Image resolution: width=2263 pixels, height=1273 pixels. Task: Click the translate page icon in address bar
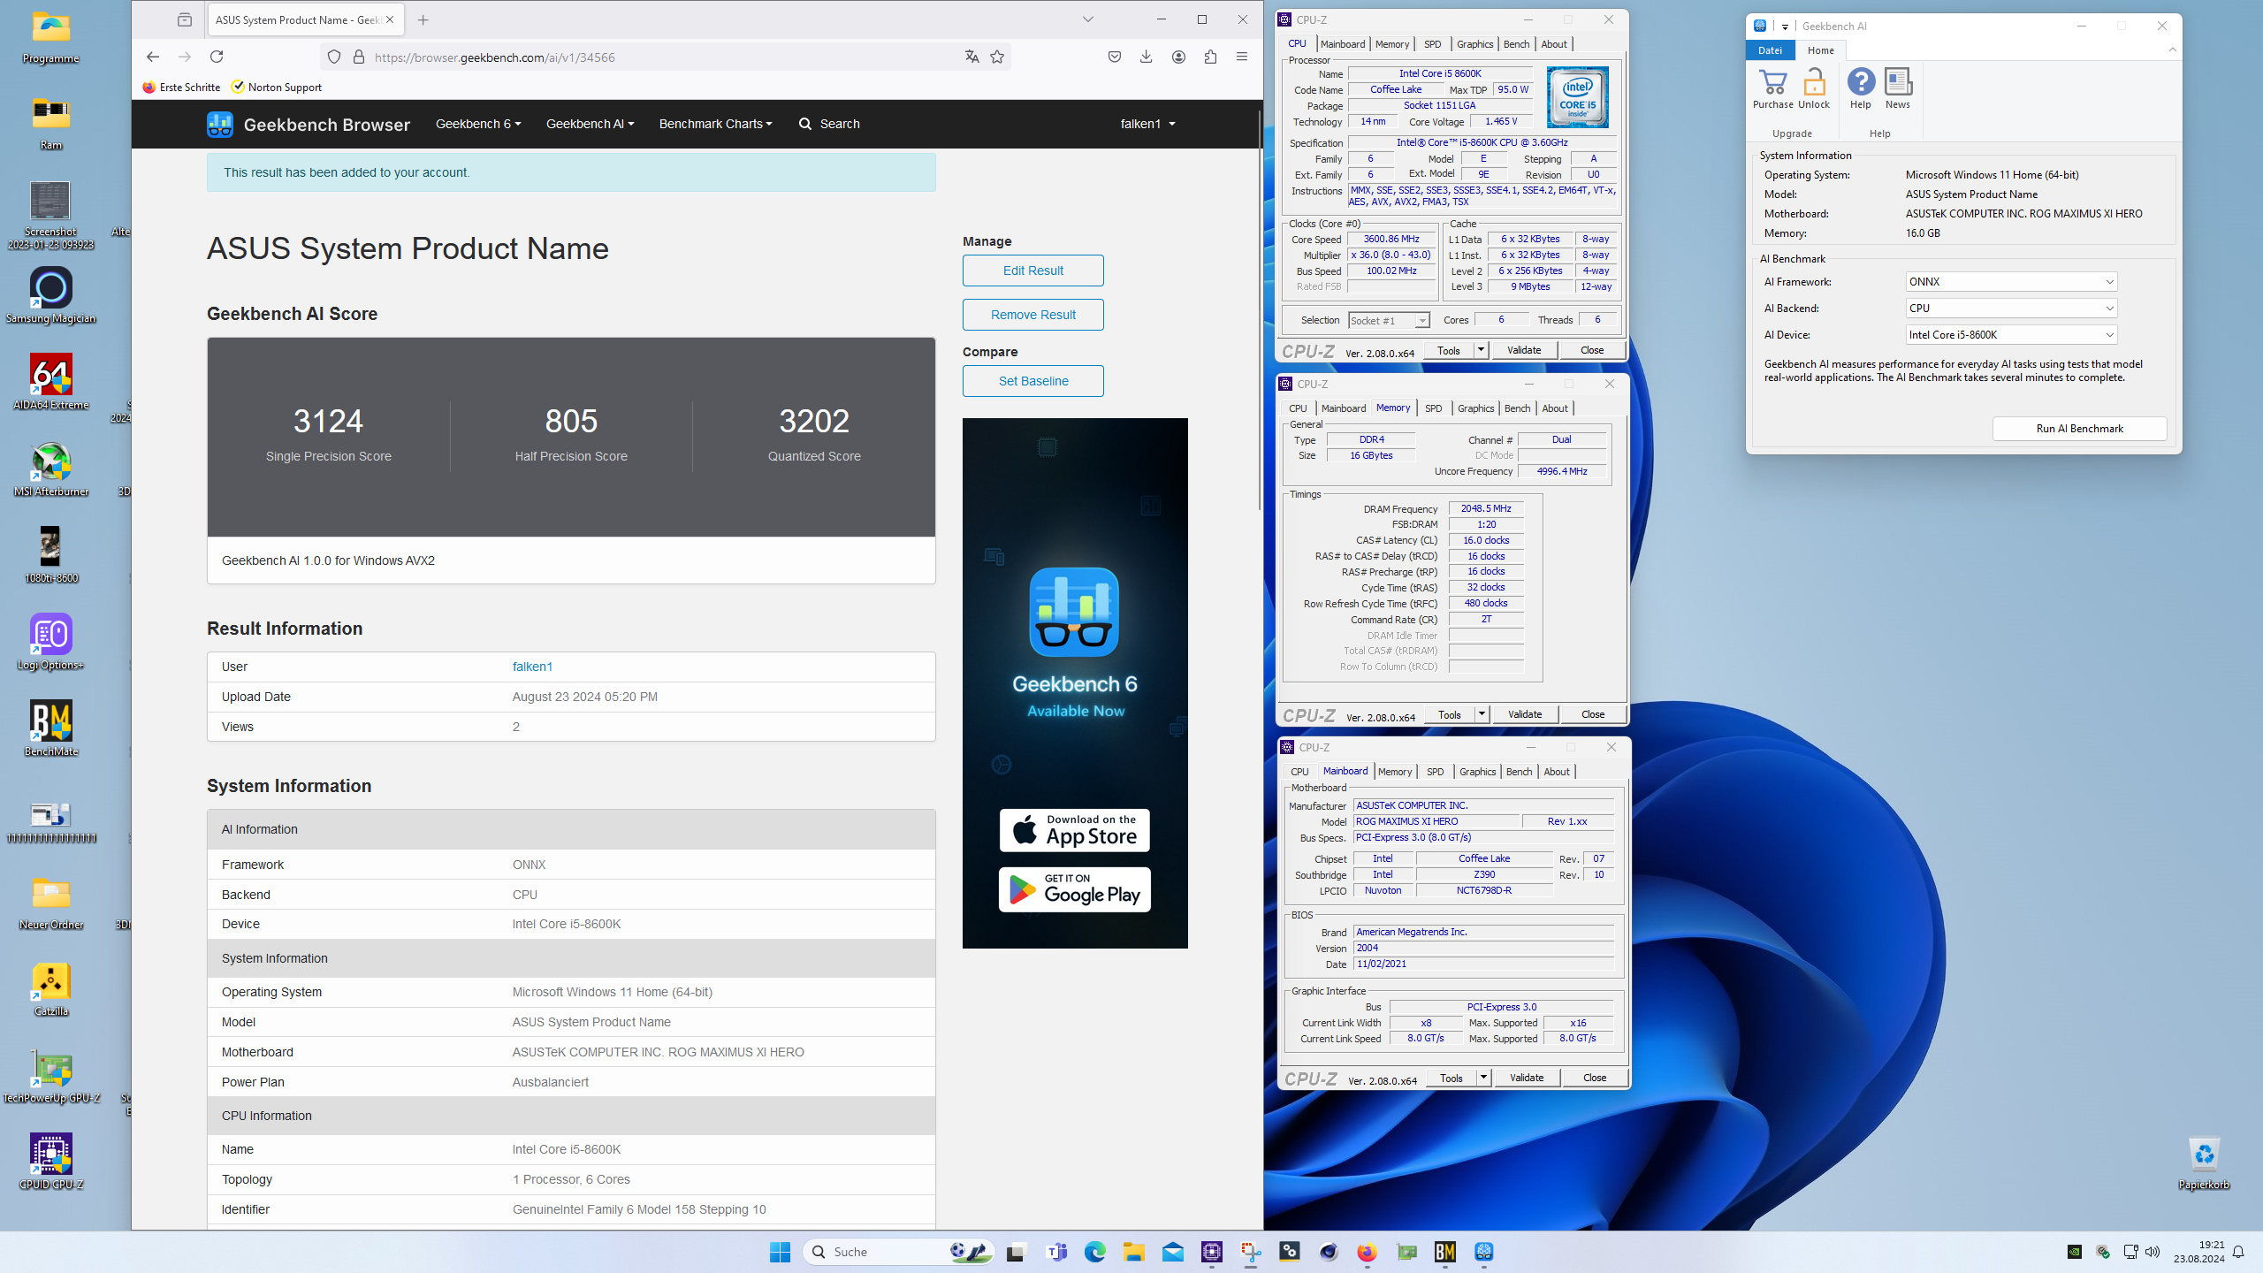971,57
